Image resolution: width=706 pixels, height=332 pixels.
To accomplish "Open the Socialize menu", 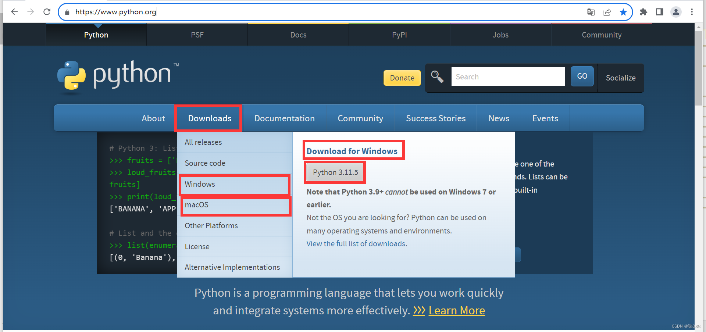I will (x=621, y=78).
